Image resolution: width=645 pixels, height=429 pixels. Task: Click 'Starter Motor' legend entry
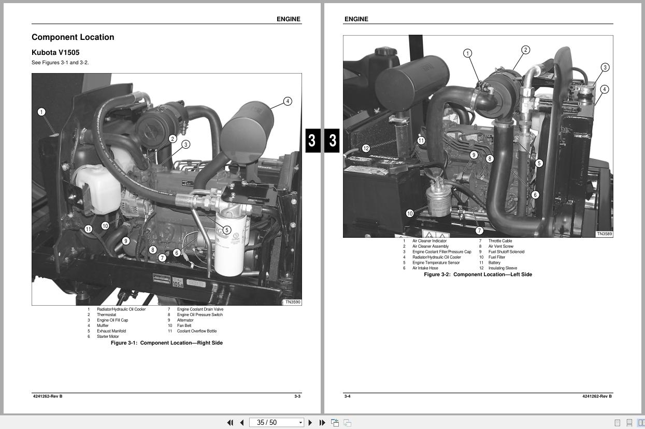(108, 337)
